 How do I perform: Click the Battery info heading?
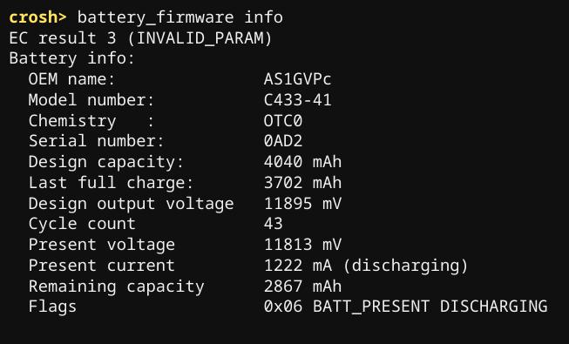tap(71, 58)
